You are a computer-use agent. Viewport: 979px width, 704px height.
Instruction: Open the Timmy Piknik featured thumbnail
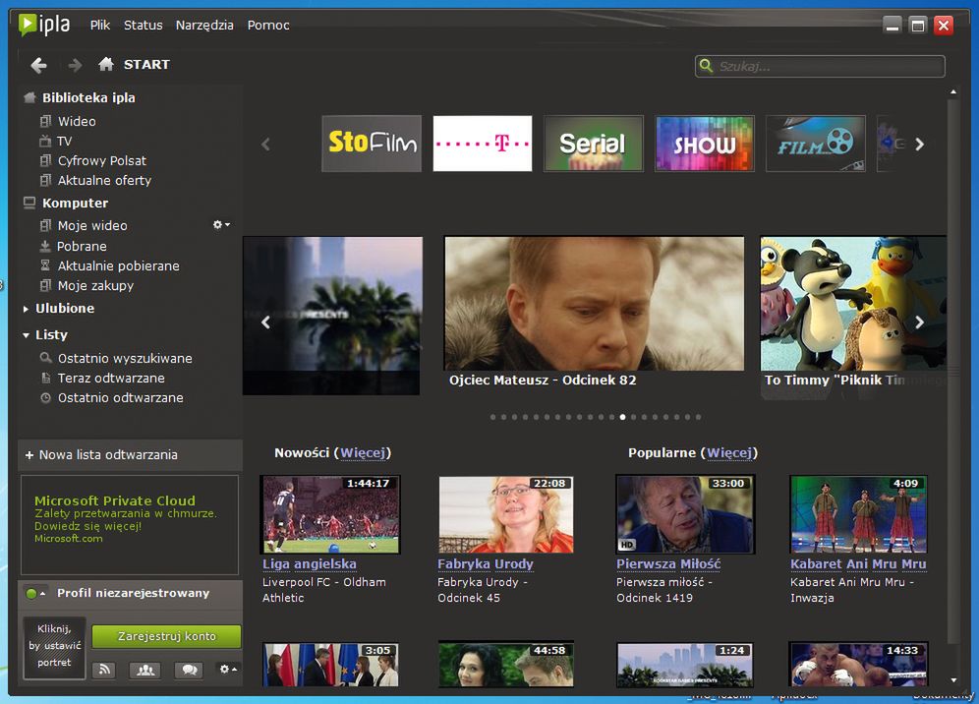click(853, 303)
